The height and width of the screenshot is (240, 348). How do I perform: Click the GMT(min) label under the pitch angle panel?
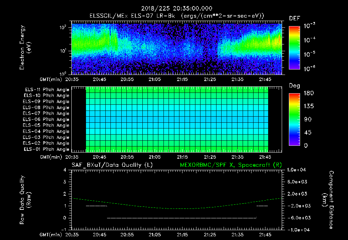(x=51, y=157)
